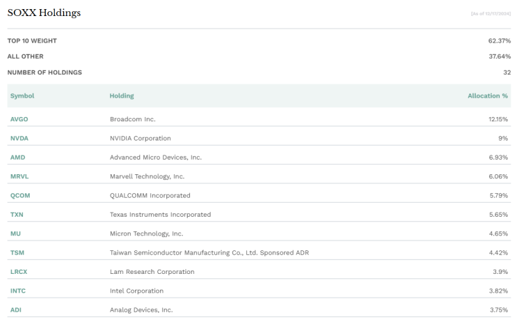The height and width of the screenshot is (322, 517).
Task: Click the SOXX Holdings heading
Action: [x=44, y=13]
